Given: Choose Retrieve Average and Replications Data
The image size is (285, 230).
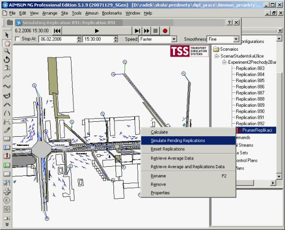Looking at the screenshot, I should click(x=188, y=167).
